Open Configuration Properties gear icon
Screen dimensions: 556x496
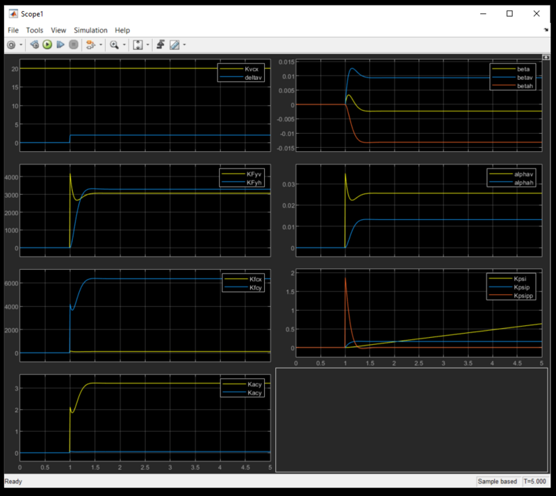click(x=11, y=45)
